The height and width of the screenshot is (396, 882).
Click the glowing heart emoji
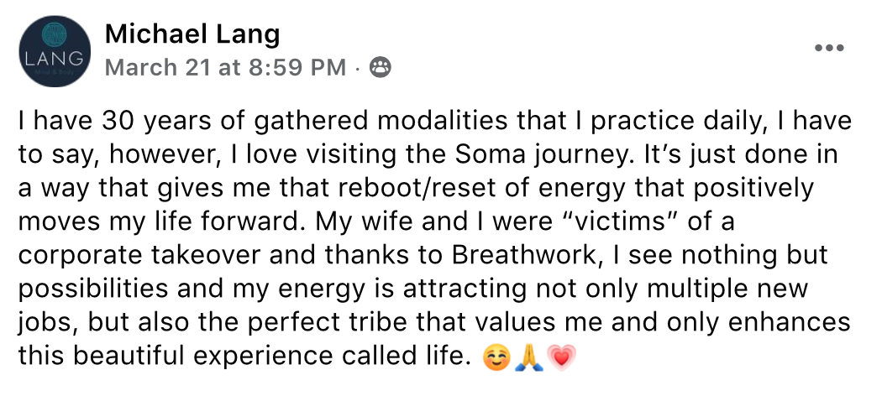561,357
